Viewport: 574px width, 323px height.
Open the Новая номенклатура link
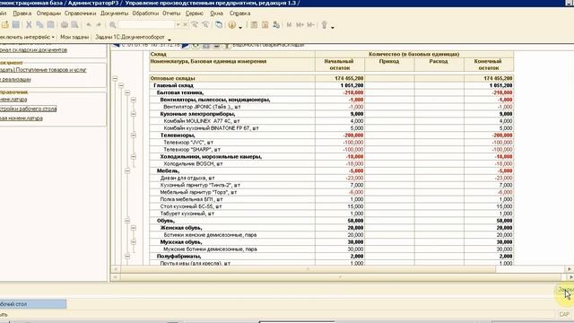(22, 118)
